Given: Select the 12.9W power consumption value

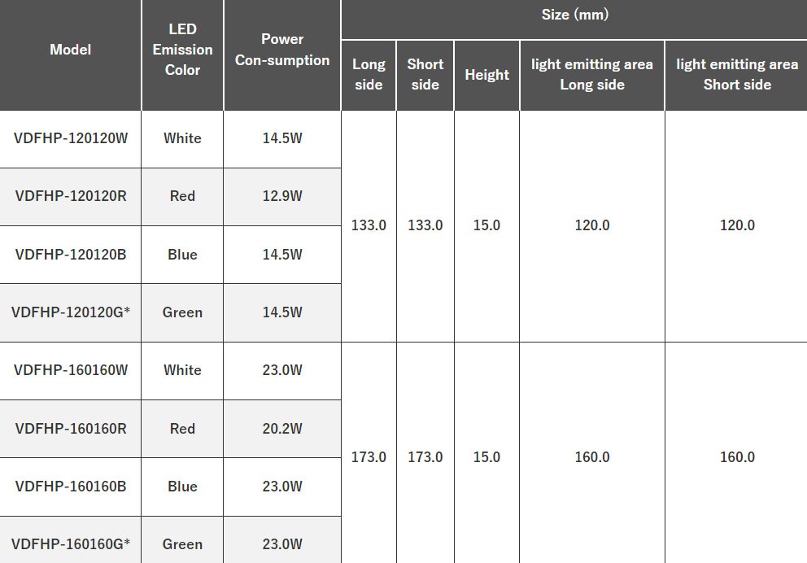Looking at the screenshot, I should point(282,196).
